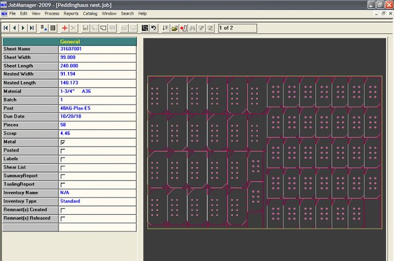The width and height of the screenshot is (394, 261).
Task: Go to the first record
Action: [x=6, y=28]
